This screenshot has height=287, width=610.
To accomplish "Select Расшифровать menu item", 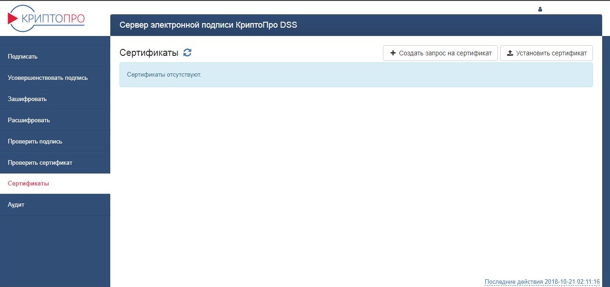I will pyautogui.click(x=55, y=120).
